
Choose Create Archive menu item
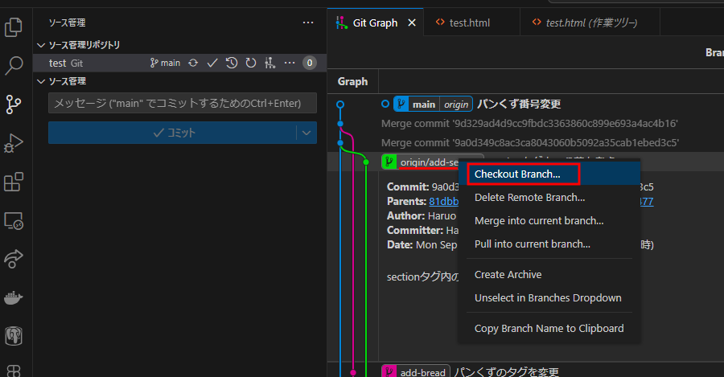coord(549,275)
